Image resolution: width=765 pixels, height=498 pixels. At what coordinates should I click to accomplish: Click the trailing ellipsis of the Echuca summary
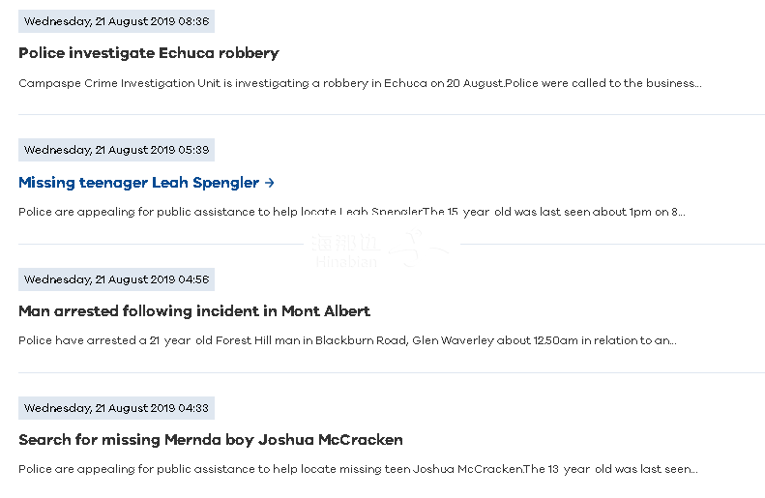coord(696,84)
